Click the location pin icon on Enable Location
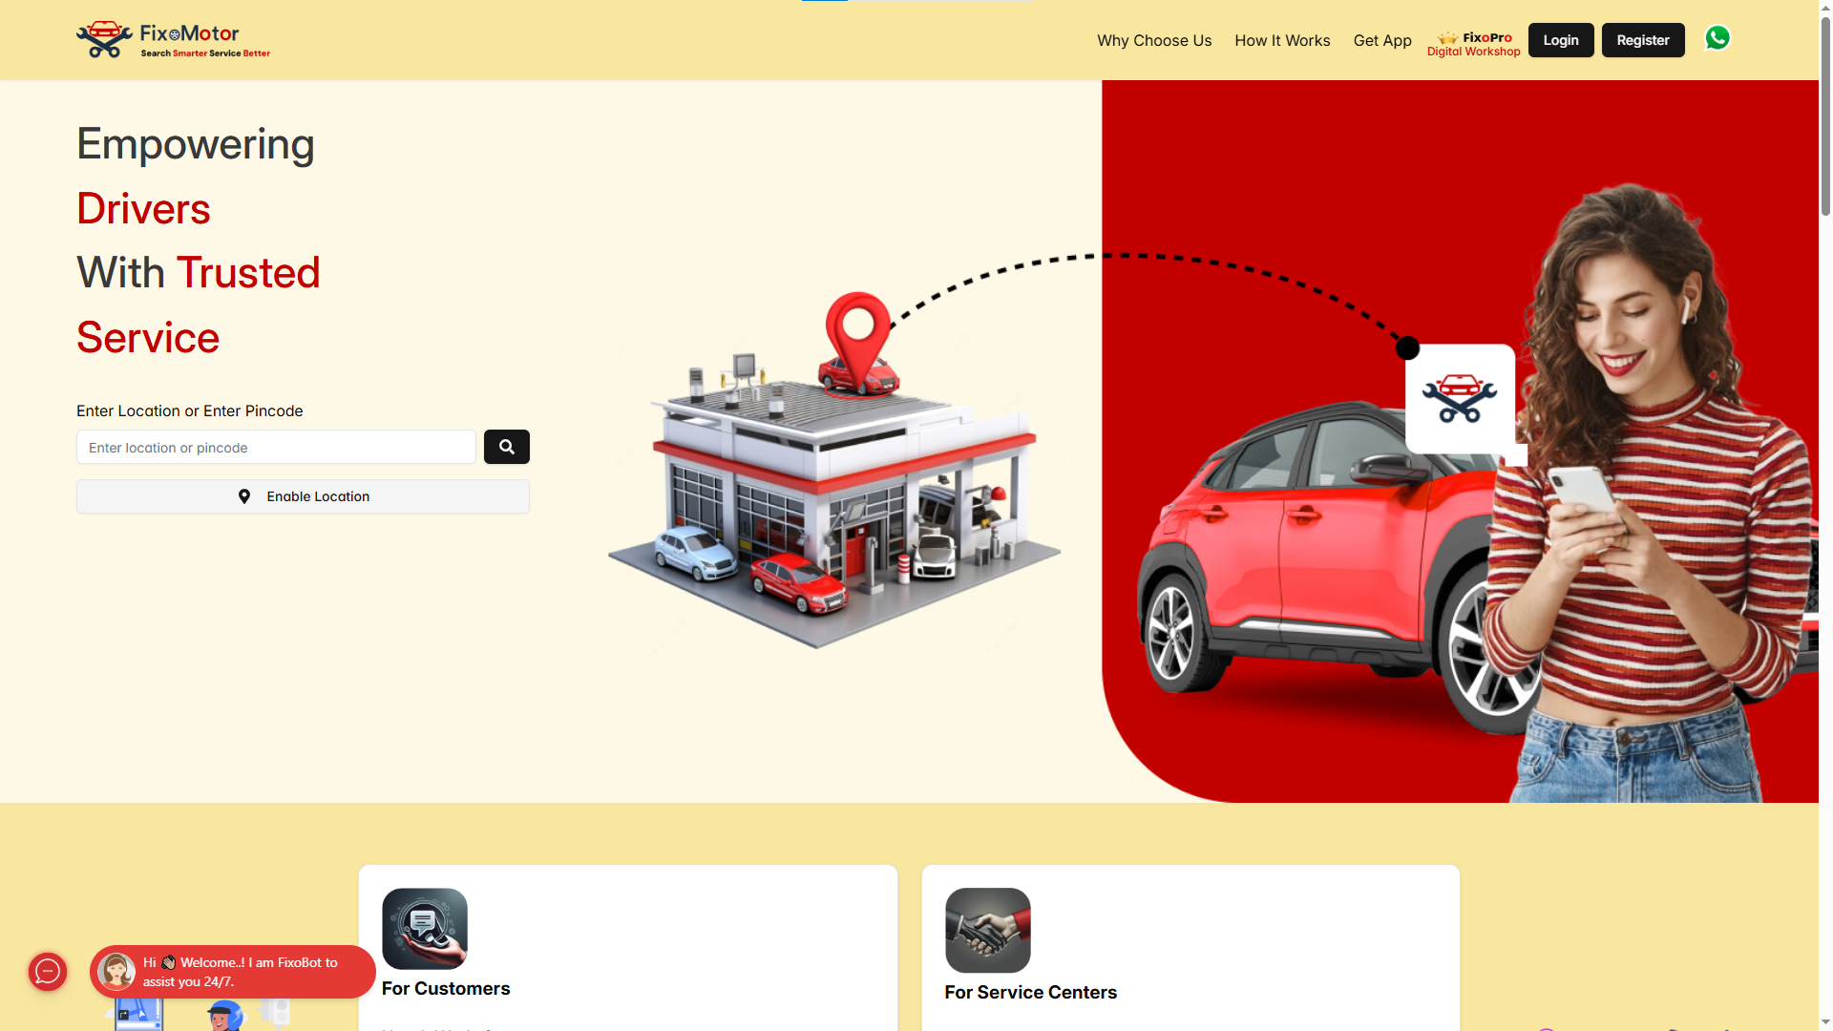Screen dimensions: 1833x1031 (244, 496)
